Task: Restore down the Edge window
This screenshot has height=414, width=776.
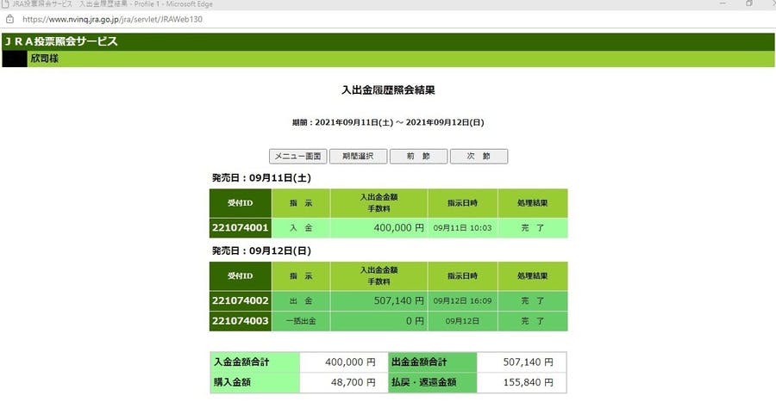Action: 749,4
